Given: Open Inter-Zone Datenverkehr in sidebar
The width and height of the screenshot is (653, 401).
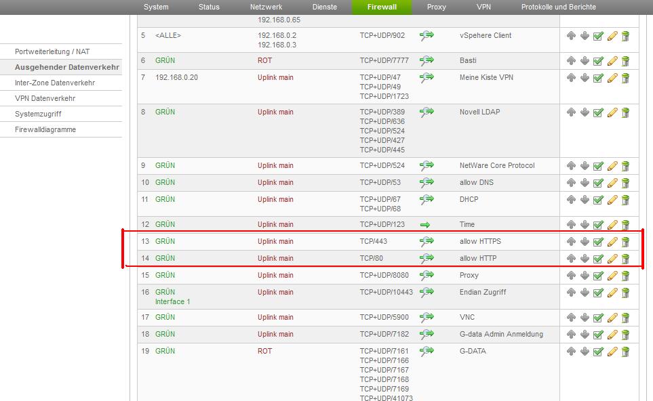Looking at the screenshot, I should point(55,83).
